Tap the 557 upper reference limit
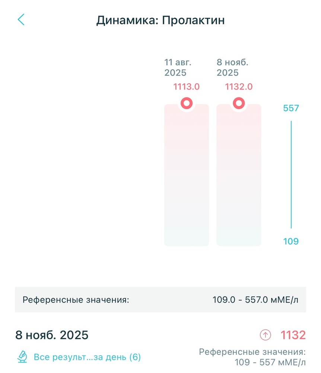 pos(291,108)
